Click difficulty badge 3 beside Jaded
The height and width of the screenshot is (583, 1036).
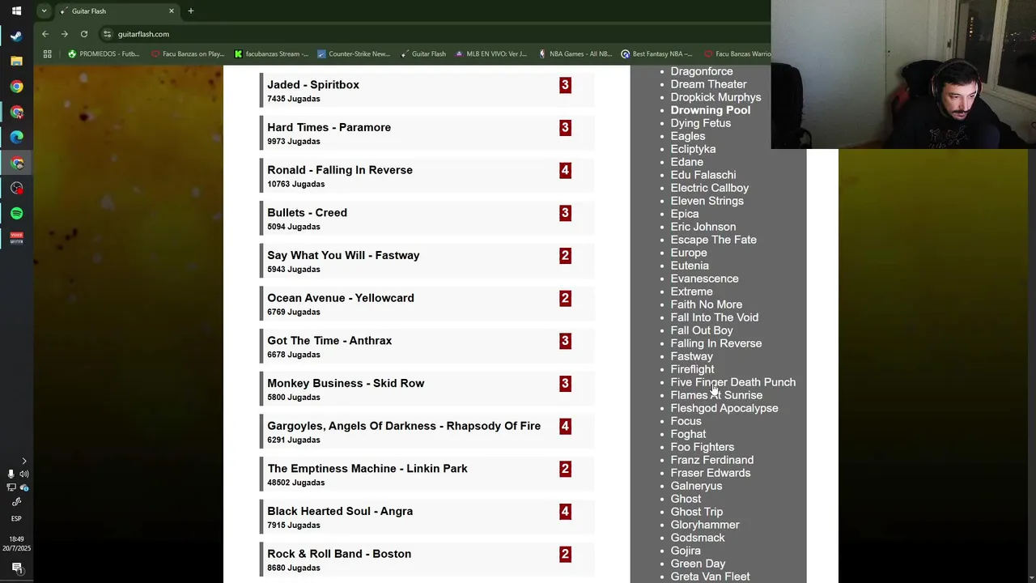pyautogui.click(x=565, y=85)
